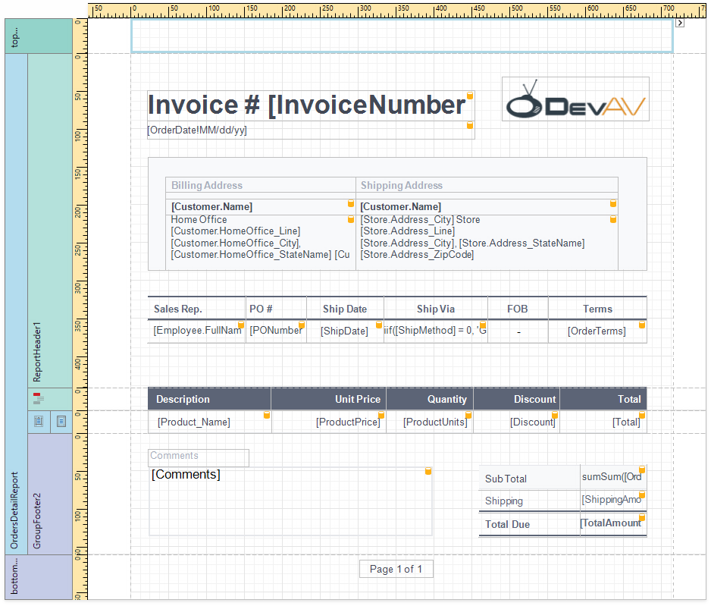This screenshot has width=711, height=606.
Task: Select the top margin band label
Action: pos(15,36)
